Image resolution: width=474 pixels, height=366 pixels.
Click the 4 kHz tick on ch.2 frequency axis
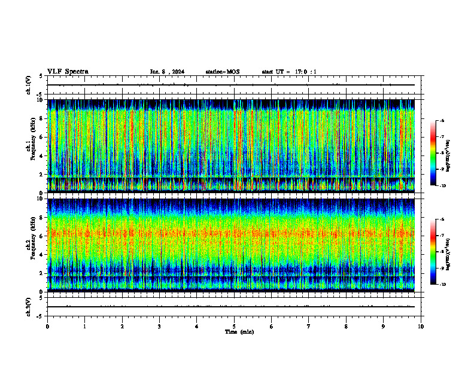click(x=42, y=255)
